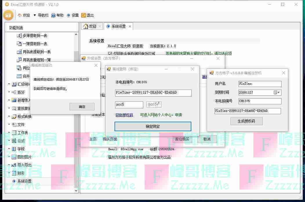Click the captcha input field containing acc5

pos(129,105)
